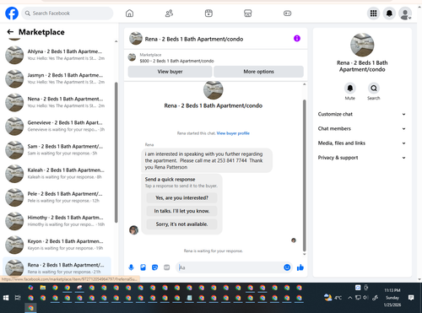Open the purple conversation information icon
The height and width of the screenshot is (313, 422).
(297, 38)
